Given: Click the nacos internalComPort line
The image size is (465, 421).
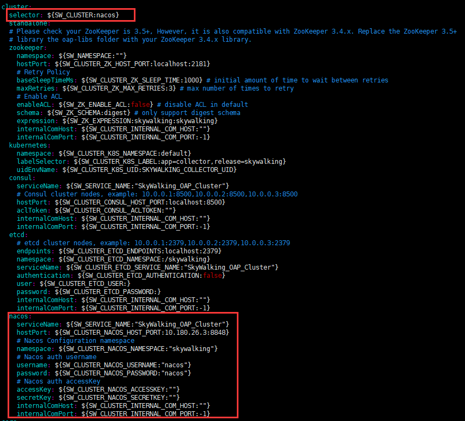Looking at the screenshot, I should (x=113, y=413).
